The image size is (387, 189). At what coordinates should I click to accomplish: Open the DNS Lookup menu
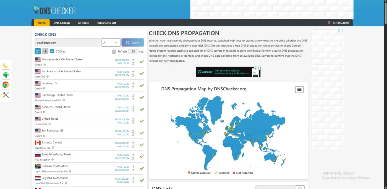click(62, 23)
